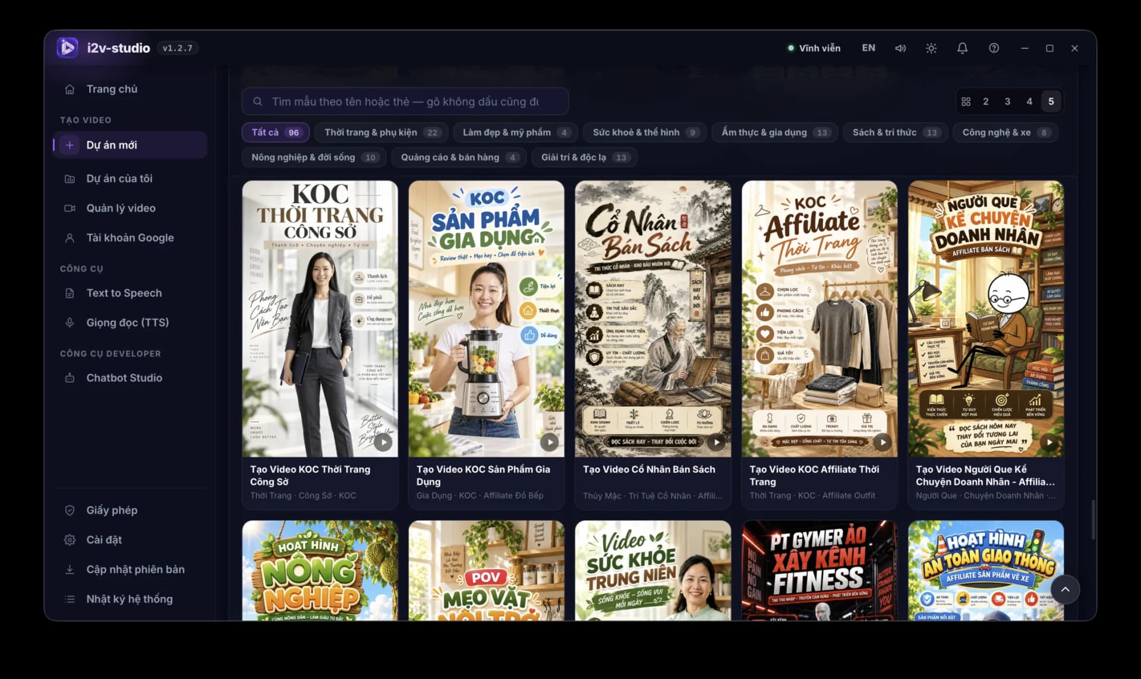This screenshot has height=679, width=1141.
Task: Play the Người Quê Kể Chuyện preview
Action: 1049,442
